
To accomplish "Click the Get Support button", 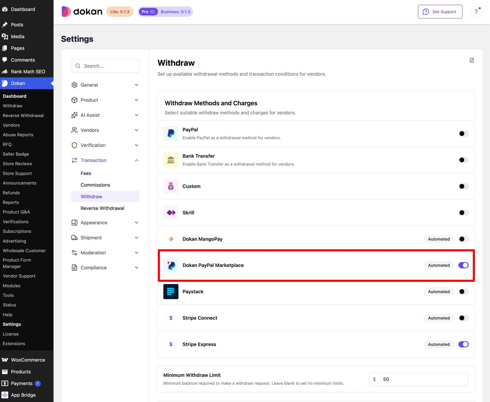I will (440, 12).
